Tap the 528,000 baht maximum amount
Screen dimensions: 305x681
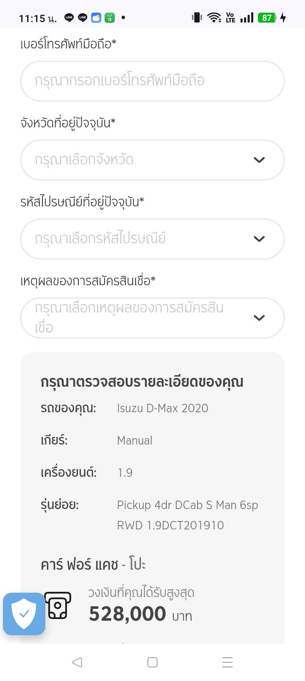coord(128,614)
